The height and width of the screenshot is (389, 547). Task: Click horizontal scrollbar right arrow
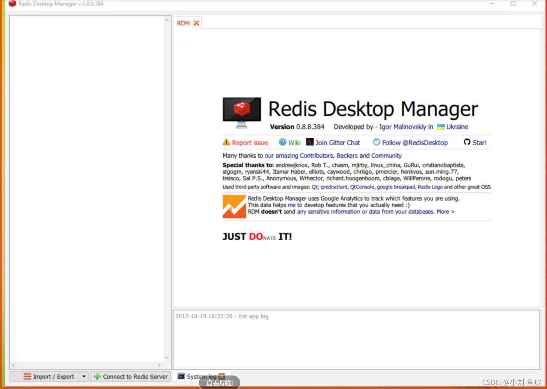(x=160, y=365)
